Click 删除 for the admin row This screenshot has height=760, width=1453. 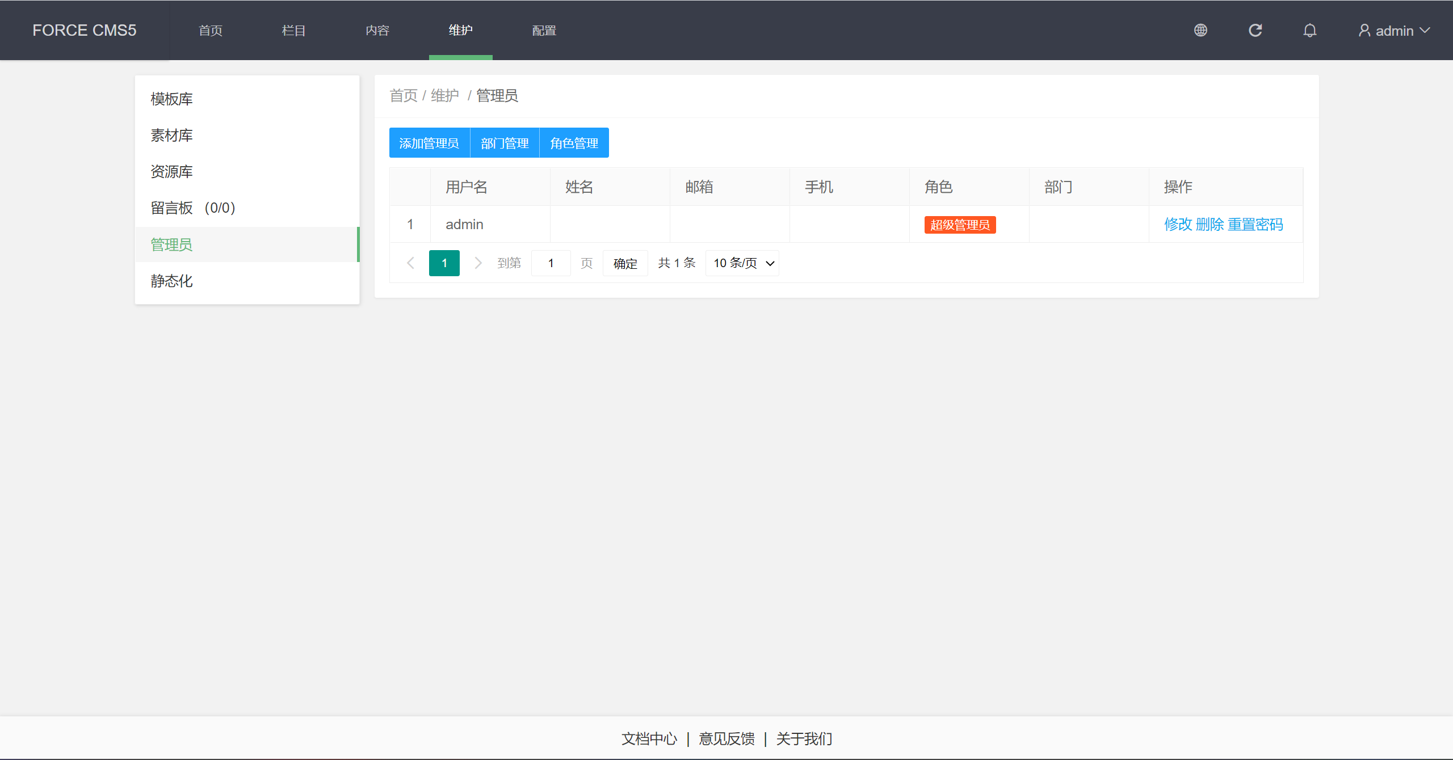(x=1210, y=225)
